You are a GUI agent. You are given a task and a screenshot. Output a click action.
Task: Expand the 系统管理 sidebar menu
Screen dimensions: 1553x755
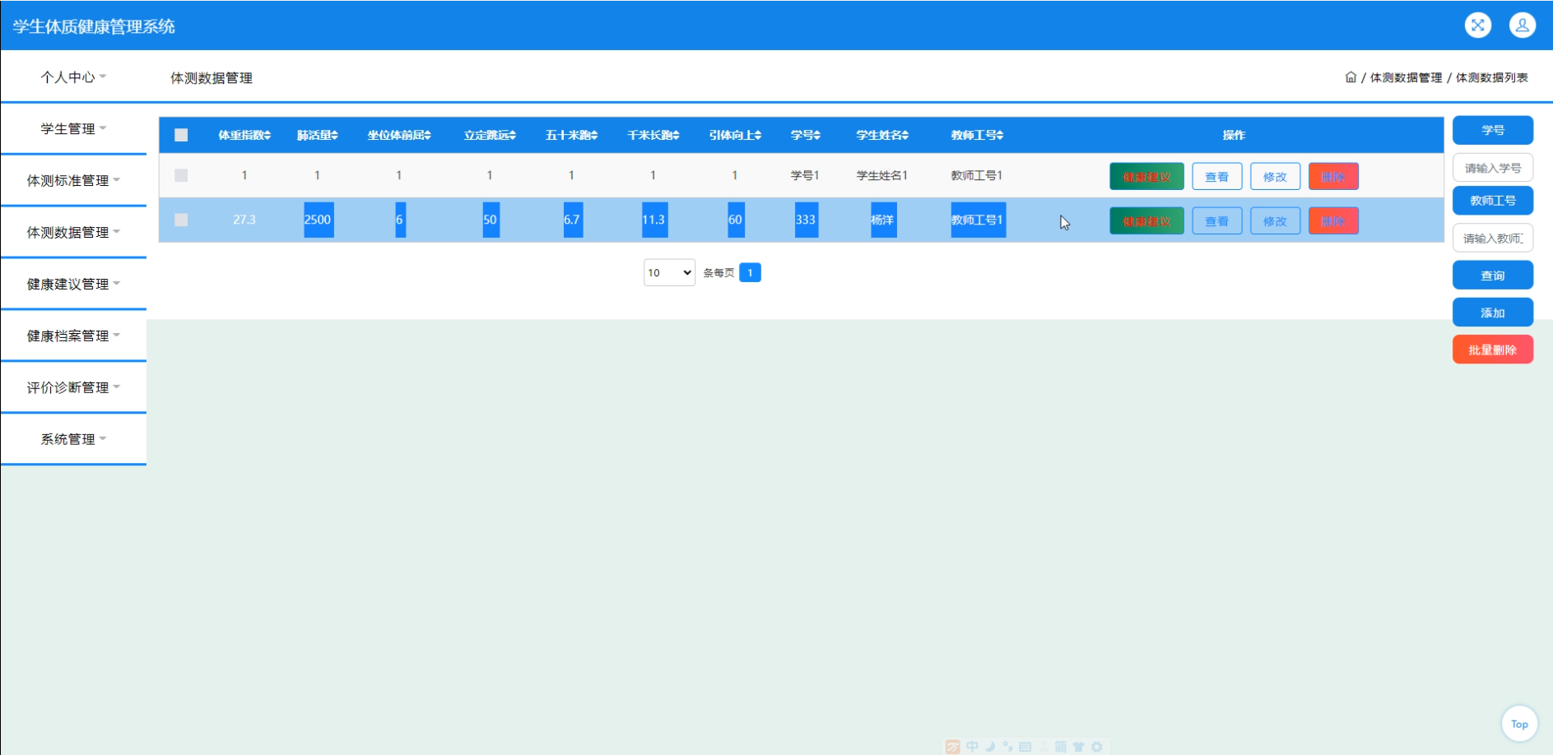[x=73, y=439]
